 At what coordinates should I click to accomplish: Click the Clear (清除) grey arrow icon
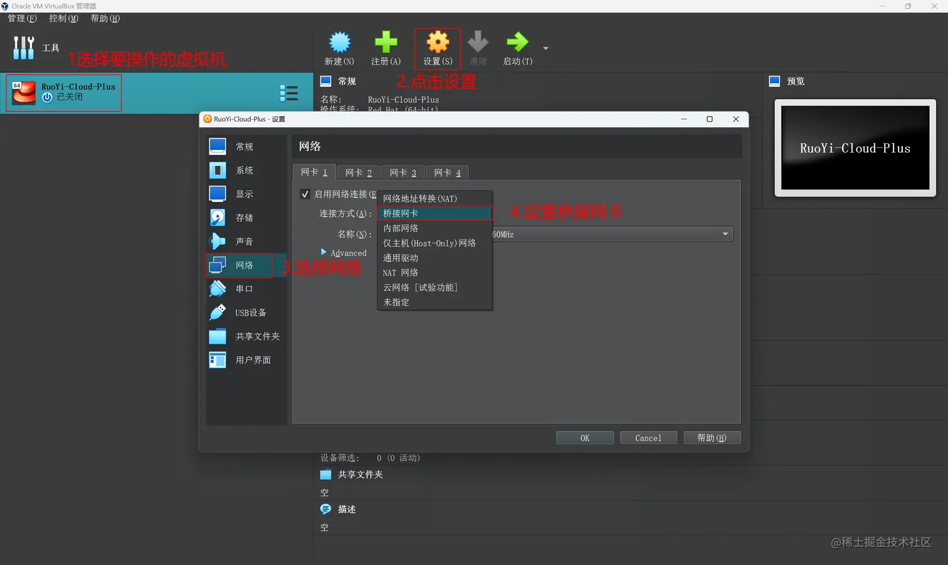(478, 42)
